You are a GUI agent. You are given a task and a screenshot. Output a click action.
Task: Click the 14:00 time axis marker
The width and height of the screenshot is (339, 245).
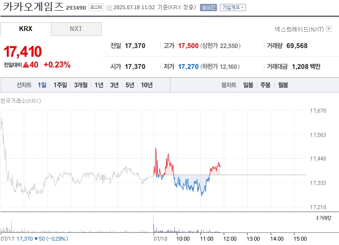click(x=277, y=239)
